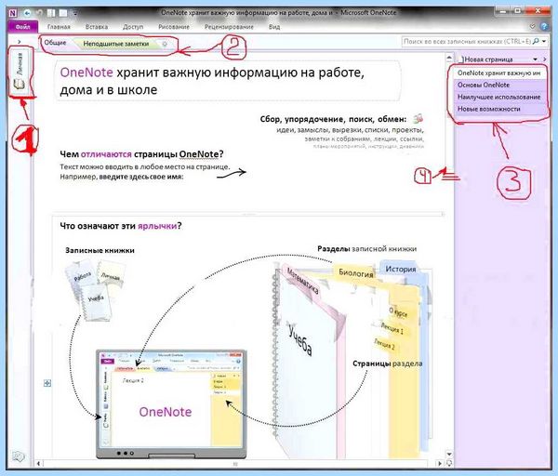
Task: Open the search scope dropdown arrow
Action: [x=544, y=42]
